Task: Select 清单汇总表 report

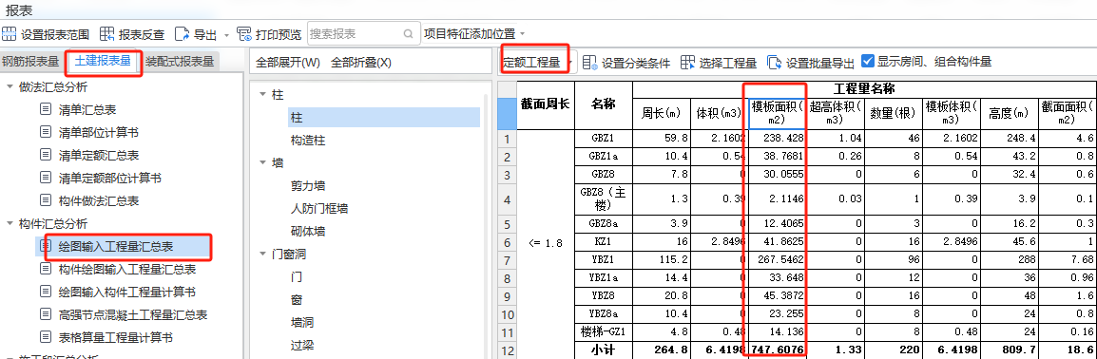Action: 87,109
